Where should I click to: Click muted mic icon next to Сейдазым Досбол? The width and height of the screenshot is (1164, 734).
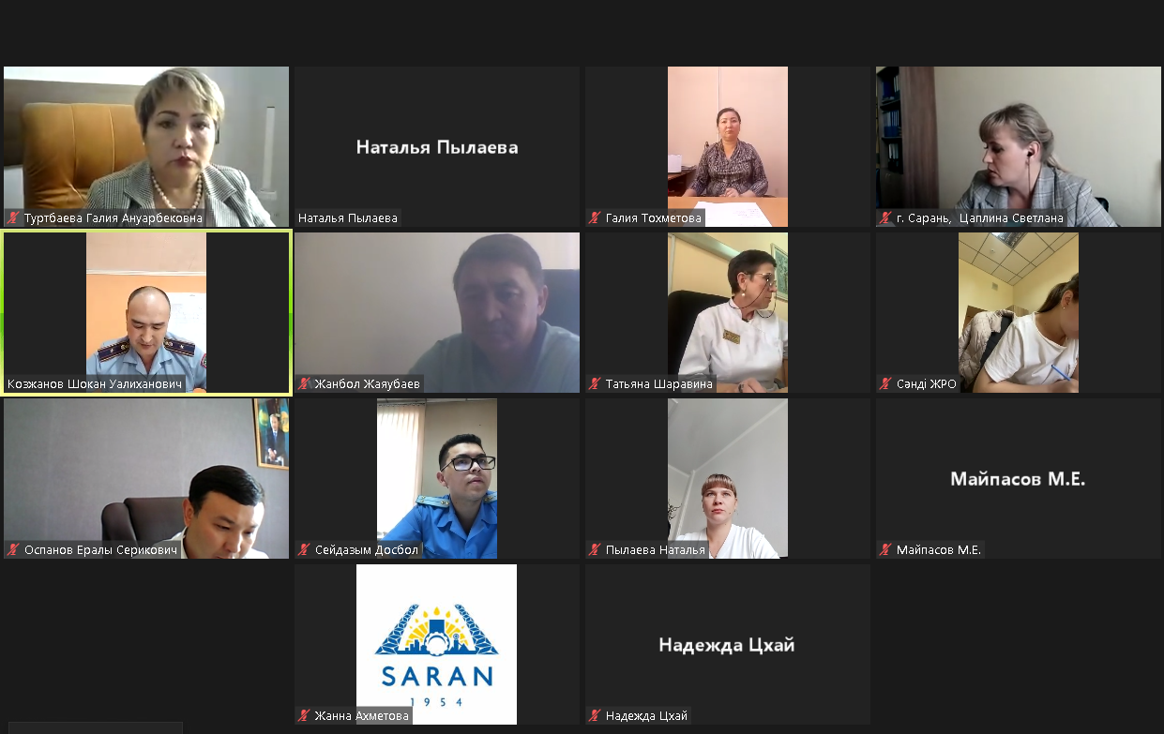304,550
